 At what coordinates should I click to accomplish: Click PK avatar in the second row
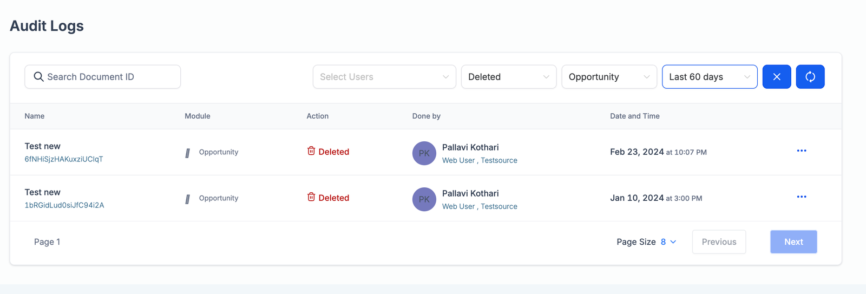[x=424, y=199]
